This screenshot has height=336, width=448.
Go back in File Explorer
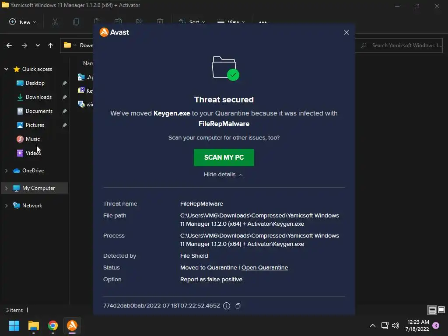click(x=9, y=45)
